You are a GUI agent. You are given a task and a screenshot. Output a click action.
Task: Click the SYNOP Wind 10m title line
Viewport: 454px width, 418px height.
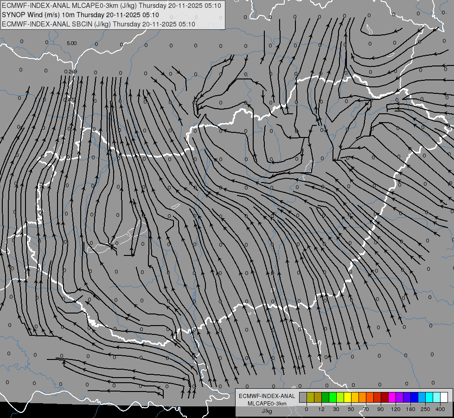[x=80, y=15]
